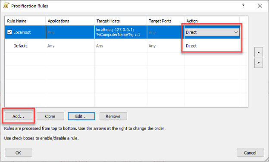The height and width of the screenshot is (162, 269).
Task: Click the Target Hosts column header
Action: pos(121,21)
